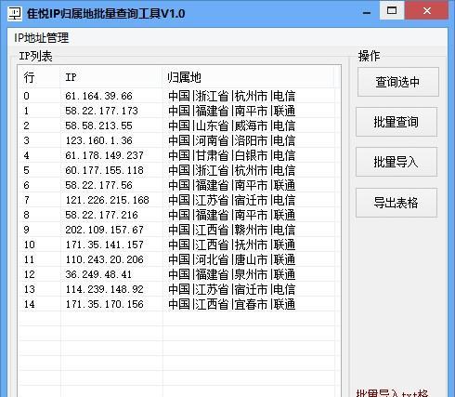Viewport: 455px width, 397px height.
Task: Select IP 58.22.177.216 in the list
Action: [101, 215]
